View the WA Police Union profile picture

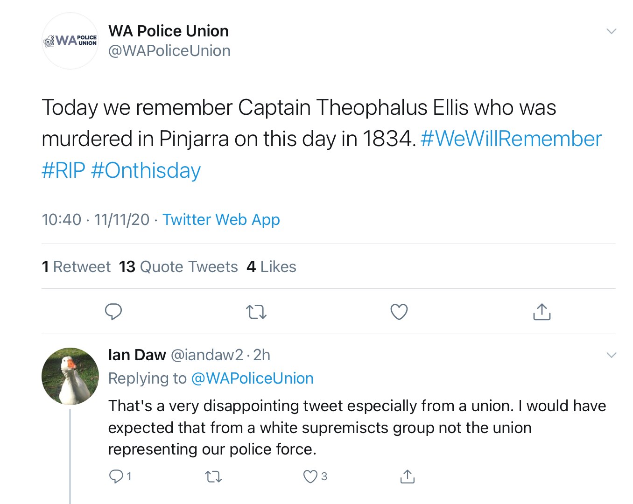click(70, 41)
